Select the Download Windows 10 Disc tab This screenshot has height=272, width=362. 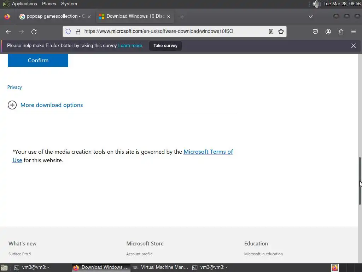[135, 16]
